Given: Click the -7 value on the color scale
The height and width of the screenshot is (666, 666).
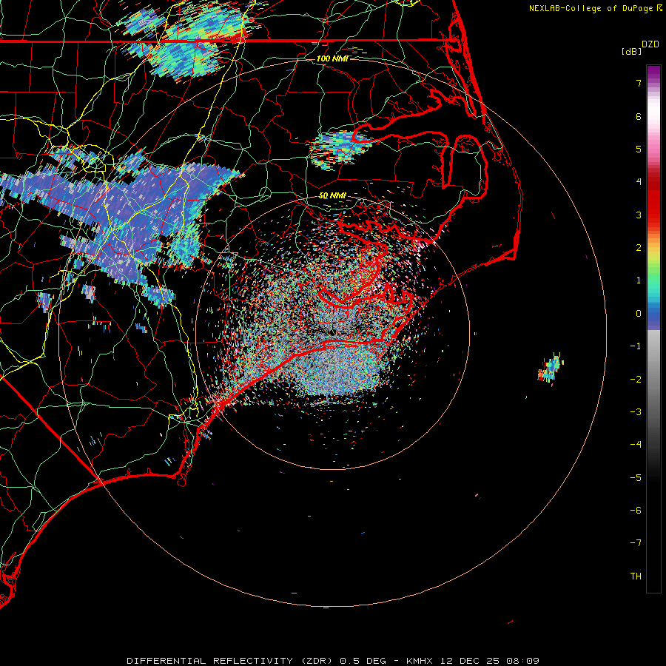Looking at the screenshot, I should [636, 543].
